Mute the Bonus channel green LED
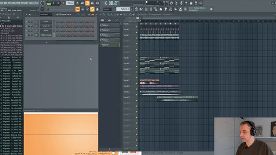Viewport: 276px width, 155px height. point(27,31)
